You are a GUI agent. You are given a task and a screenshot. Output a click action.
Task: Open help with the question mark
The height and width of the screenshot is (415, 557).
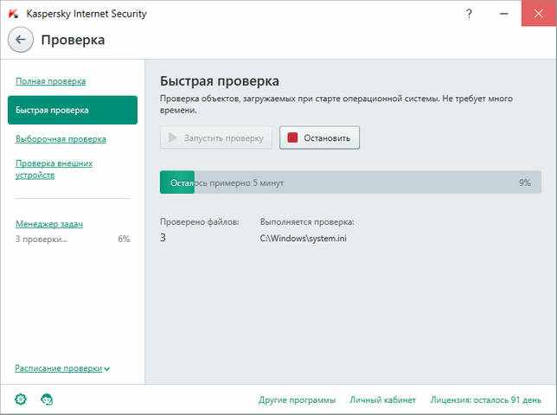pyautogui.click(x=469, y=14)
